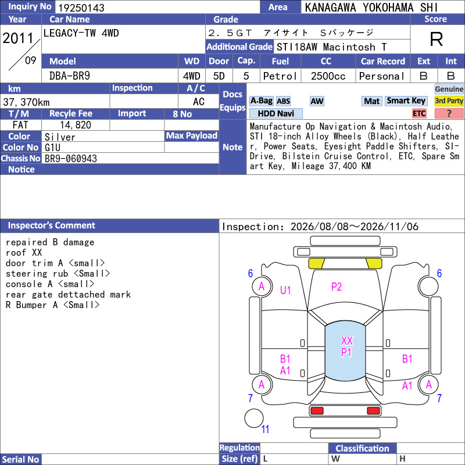Click the comment 'console A <small>'
Screen dimensions: 465x465
click(50, 284)
